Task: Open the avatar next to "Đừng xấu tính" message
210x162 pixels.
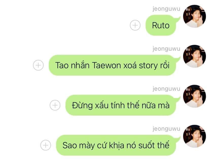Action: click(195, 96)
